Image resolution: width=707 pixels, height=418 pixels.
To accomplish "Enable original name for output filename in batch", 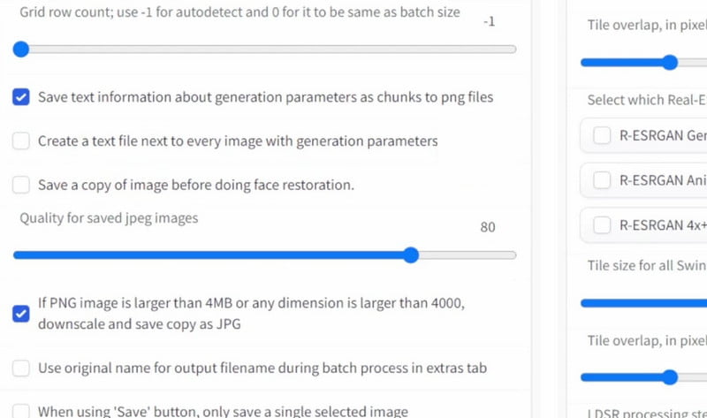I will pyautogui.click(x=21, y=368).
